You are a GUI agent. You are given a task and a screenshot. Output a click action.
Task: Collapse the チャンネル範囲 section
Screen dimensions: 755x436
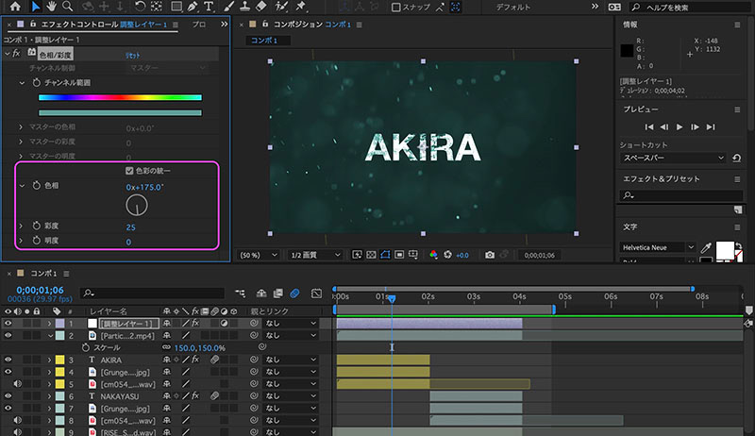[22, 83]
